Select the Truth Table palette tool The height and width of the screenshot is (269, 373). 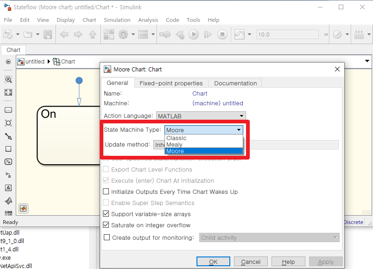pyautogui.click(x=8, y=213)
